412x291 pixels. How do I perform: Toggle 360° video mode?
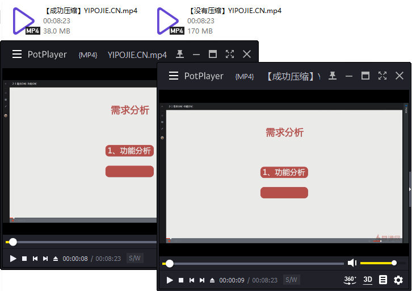pos(350,280)
